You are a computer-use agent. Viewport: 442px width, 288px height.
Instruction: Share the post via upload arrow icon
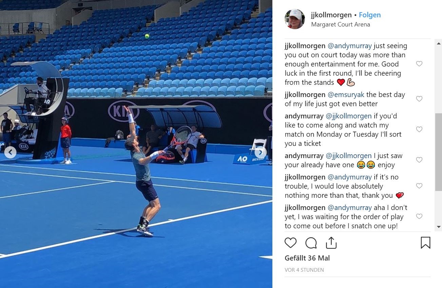coord(331,243)
